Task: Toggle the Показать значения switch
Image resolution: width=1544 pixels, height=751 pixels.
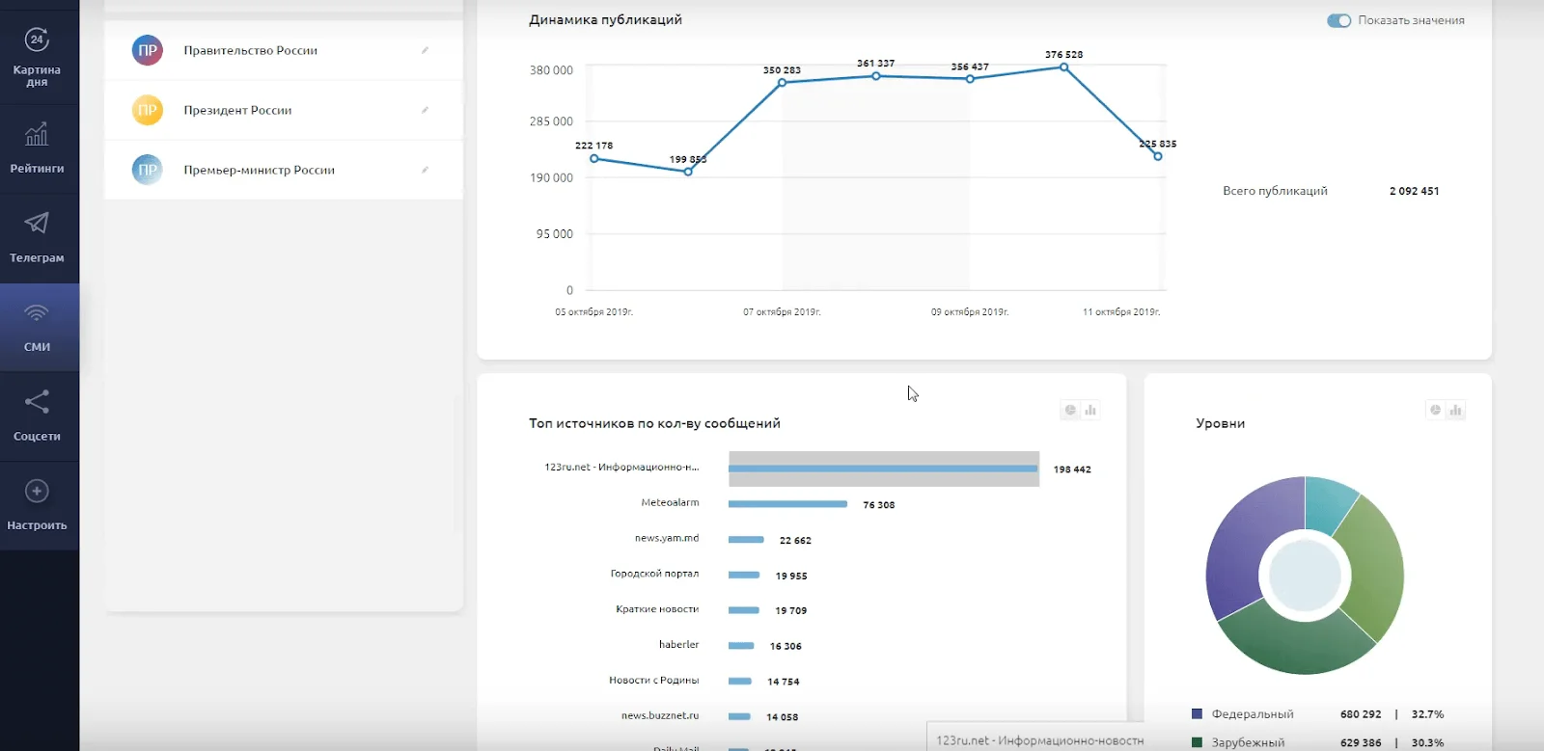Action: coord(1338,20)
